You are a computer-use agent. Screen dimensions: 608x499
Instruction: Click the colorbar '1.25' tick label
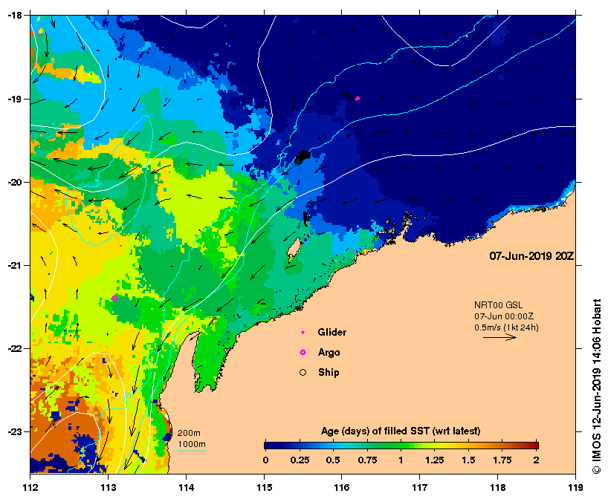click(x=435, y=460)
